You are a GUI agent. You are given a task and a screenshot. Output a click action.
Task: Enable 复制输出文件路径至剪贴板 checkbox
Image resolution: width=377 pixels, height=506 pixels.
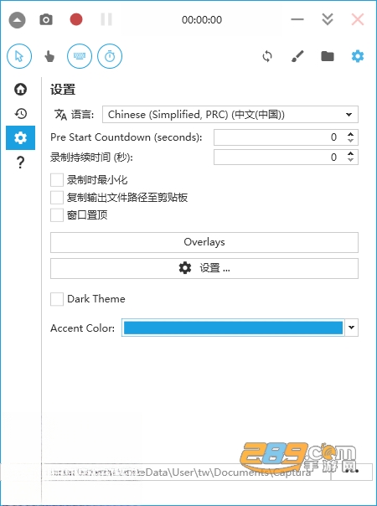(57, 198)
